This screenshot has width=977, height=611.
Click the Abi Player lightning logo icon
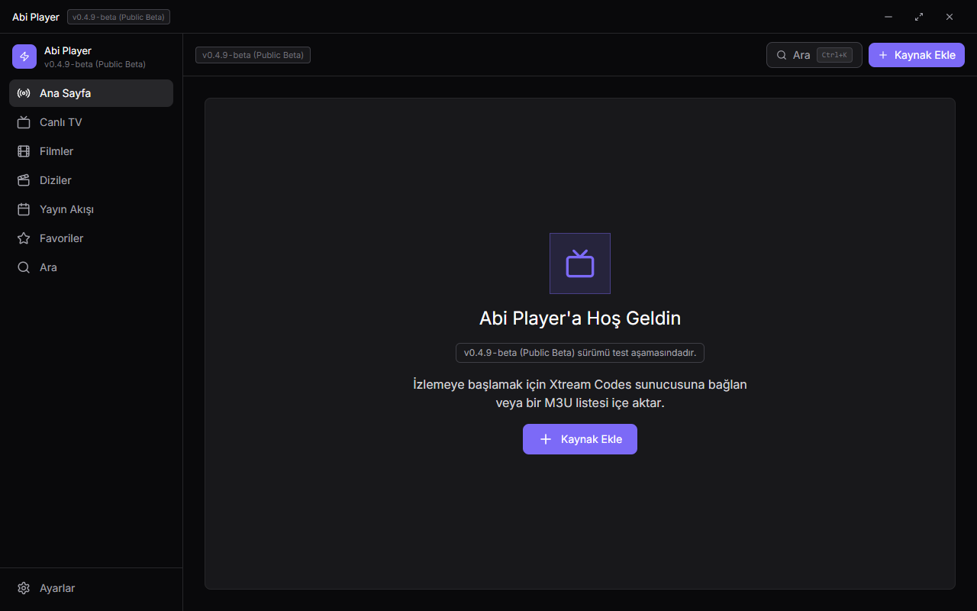pos(24,57)
